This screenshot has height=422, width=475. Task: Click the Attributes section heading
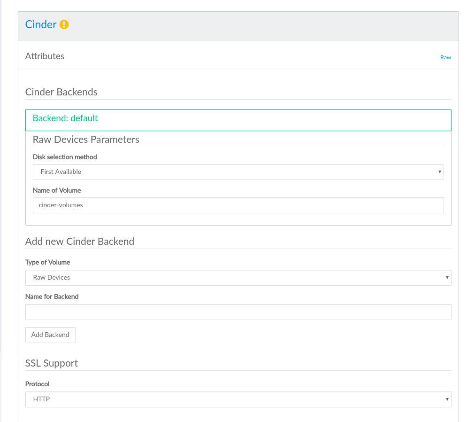click(45, 56)
